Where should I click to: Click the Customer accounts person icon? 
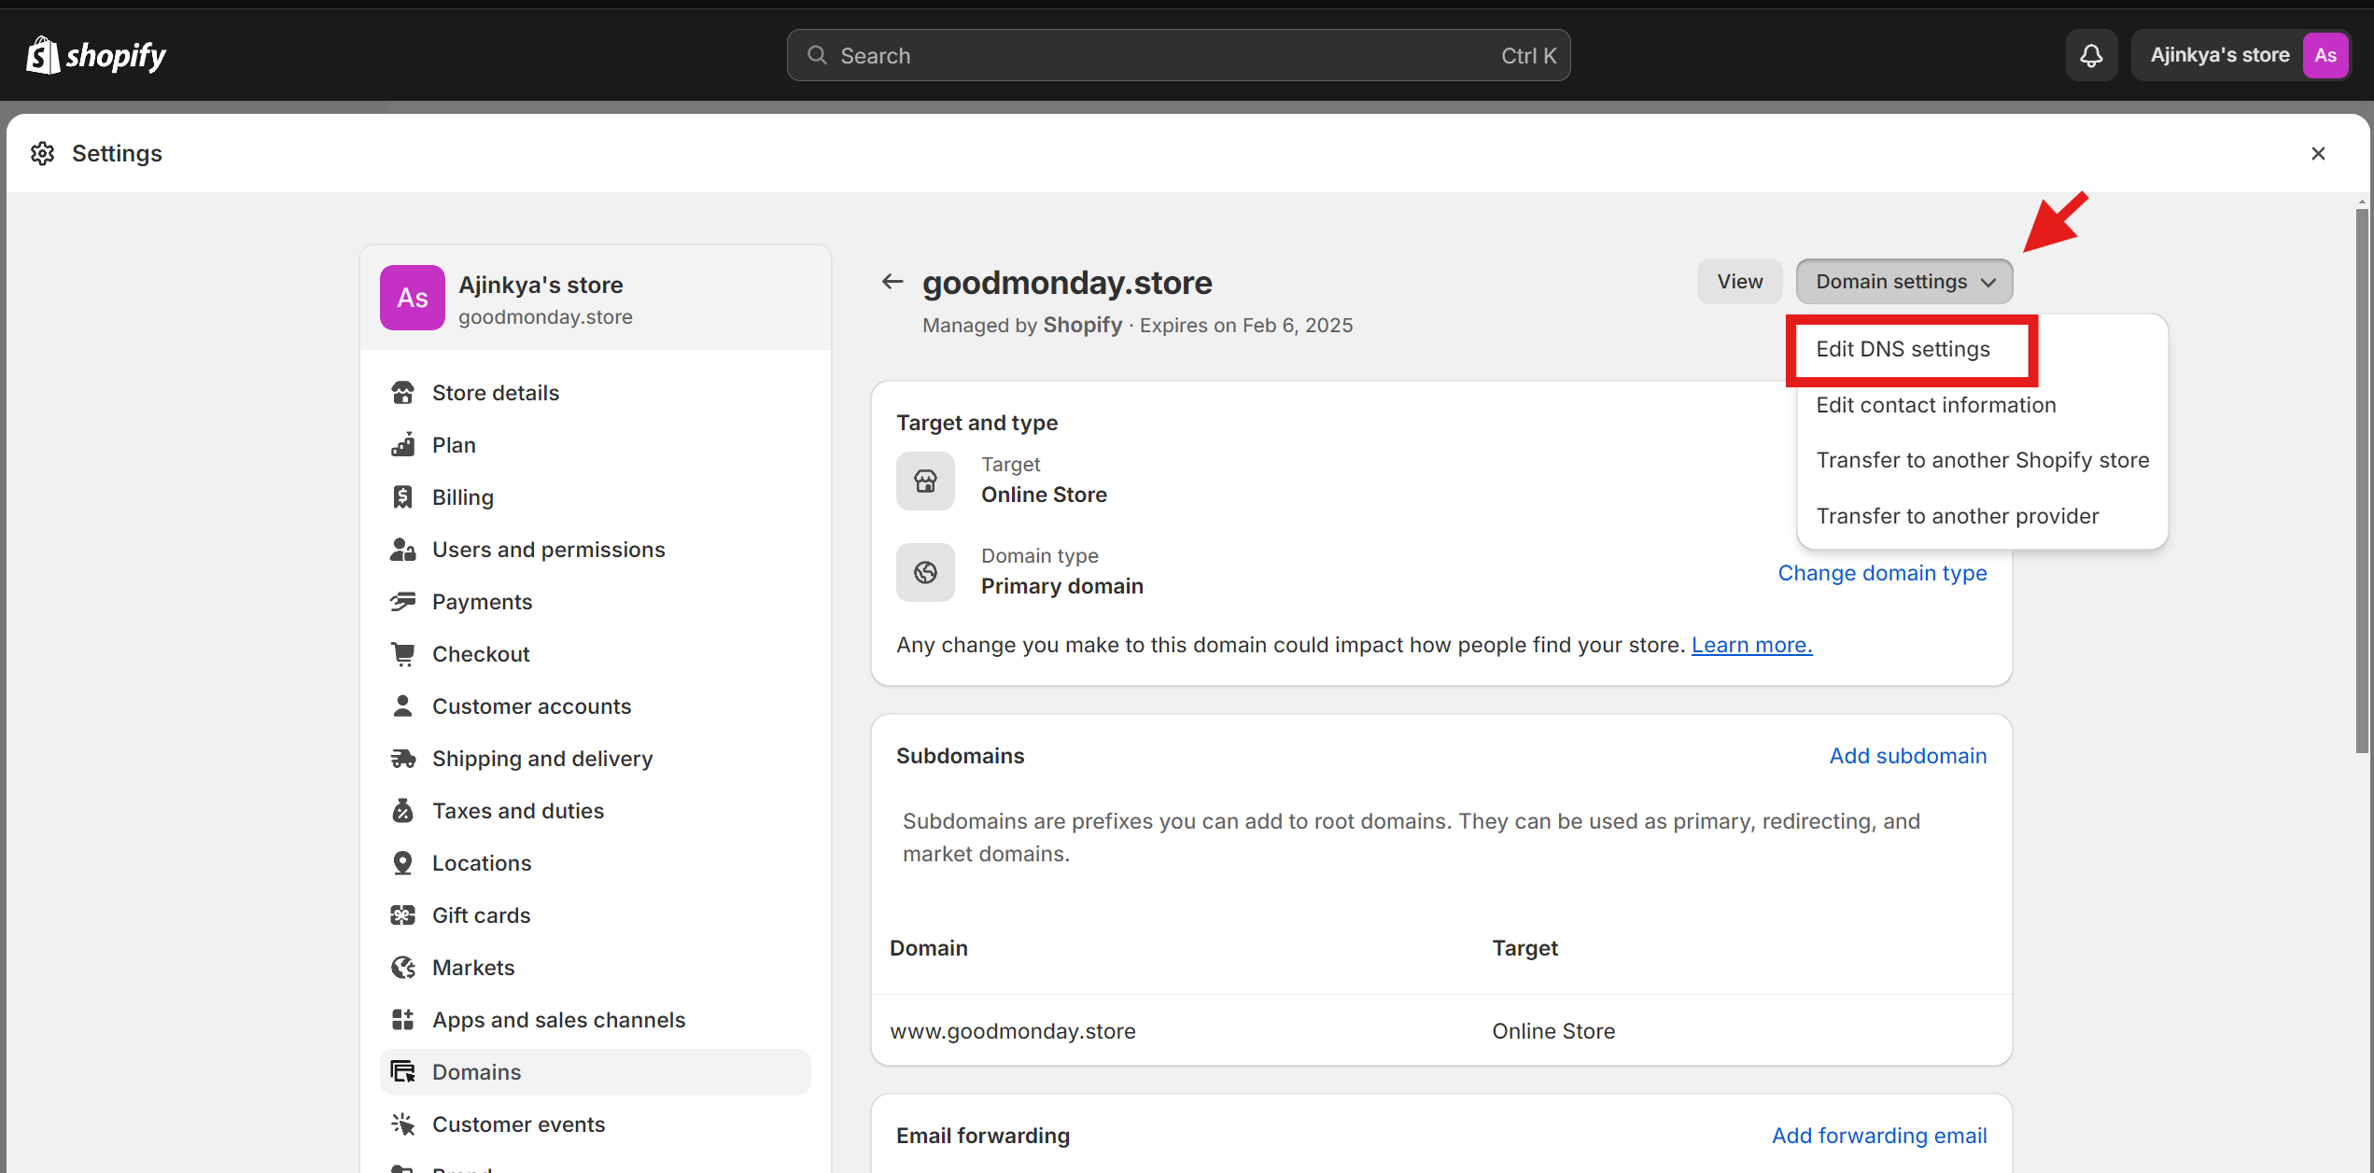click(403, 706)
